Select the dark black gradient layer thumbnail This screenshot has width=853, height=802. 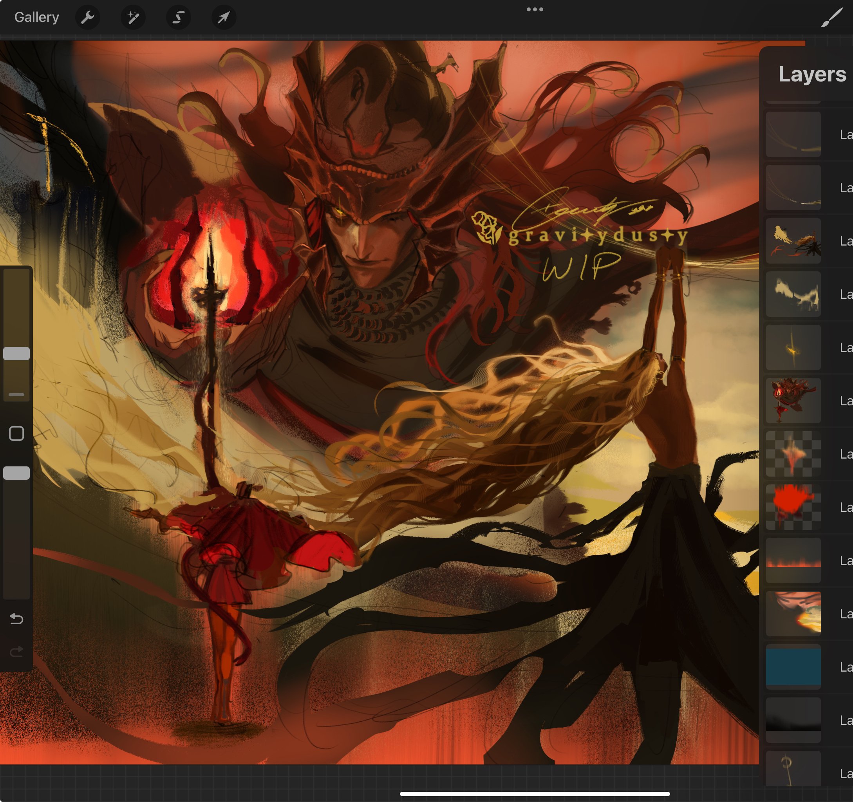tap(793, 720)
